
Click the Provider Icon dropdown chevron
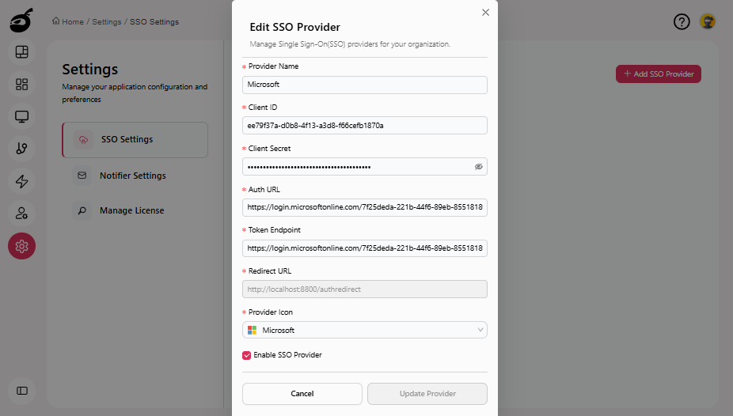tap(480, 330)
